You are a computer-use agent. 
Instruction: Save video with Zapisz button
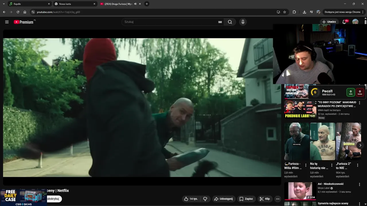click(x=246, y=199)
